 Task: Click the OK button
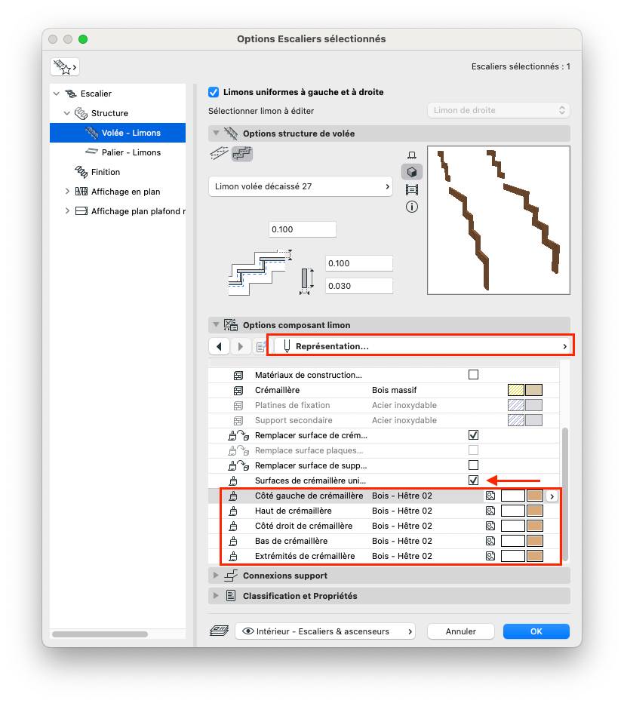[x=536, y=631]
